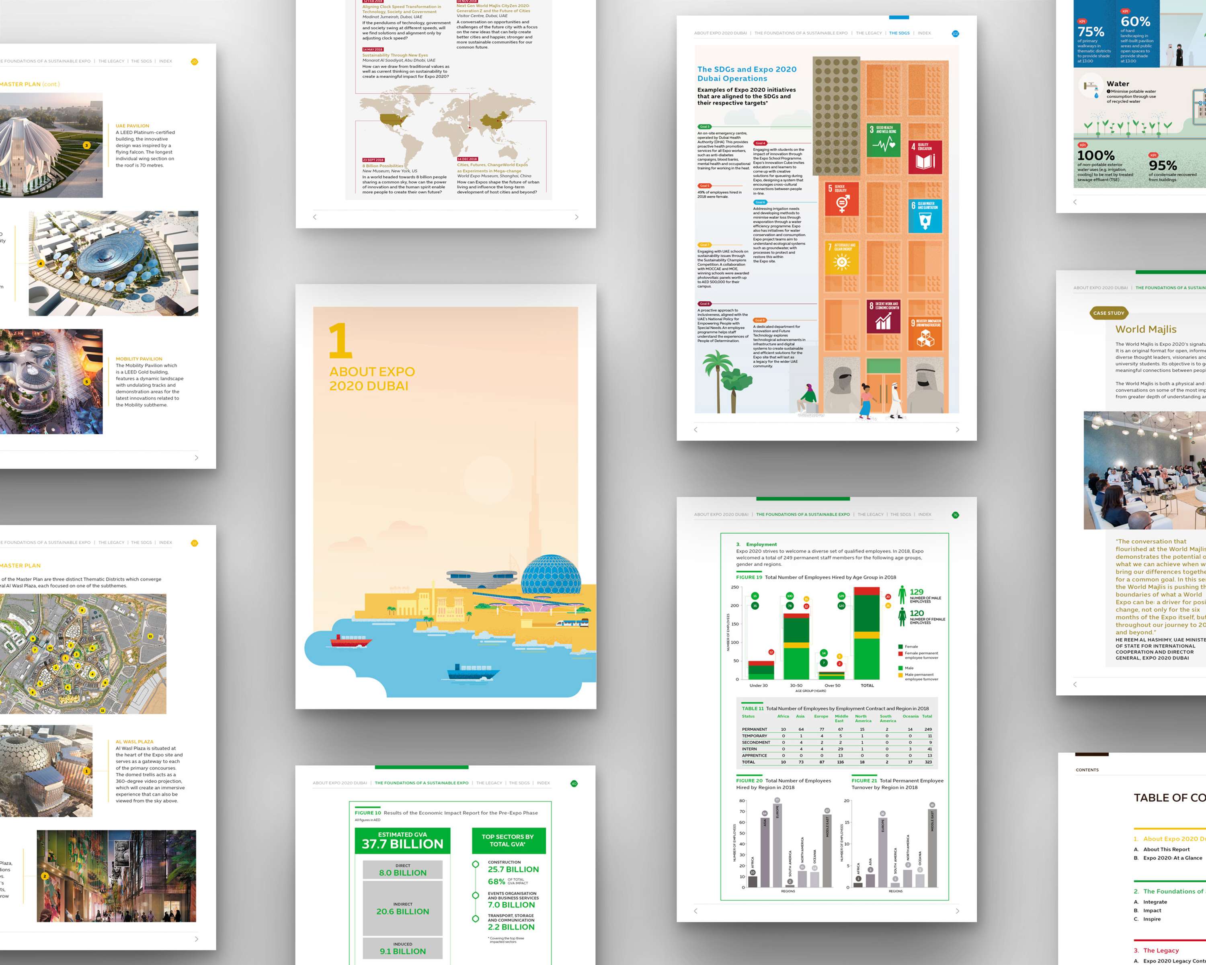Screen dimensions: 1206x965
Task: Click Expo site master plan map image
Action: pyautogui.click(x=83, y=654)
